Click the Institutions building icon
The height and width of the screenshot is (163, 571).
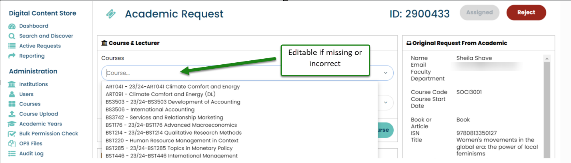(12, 84)
